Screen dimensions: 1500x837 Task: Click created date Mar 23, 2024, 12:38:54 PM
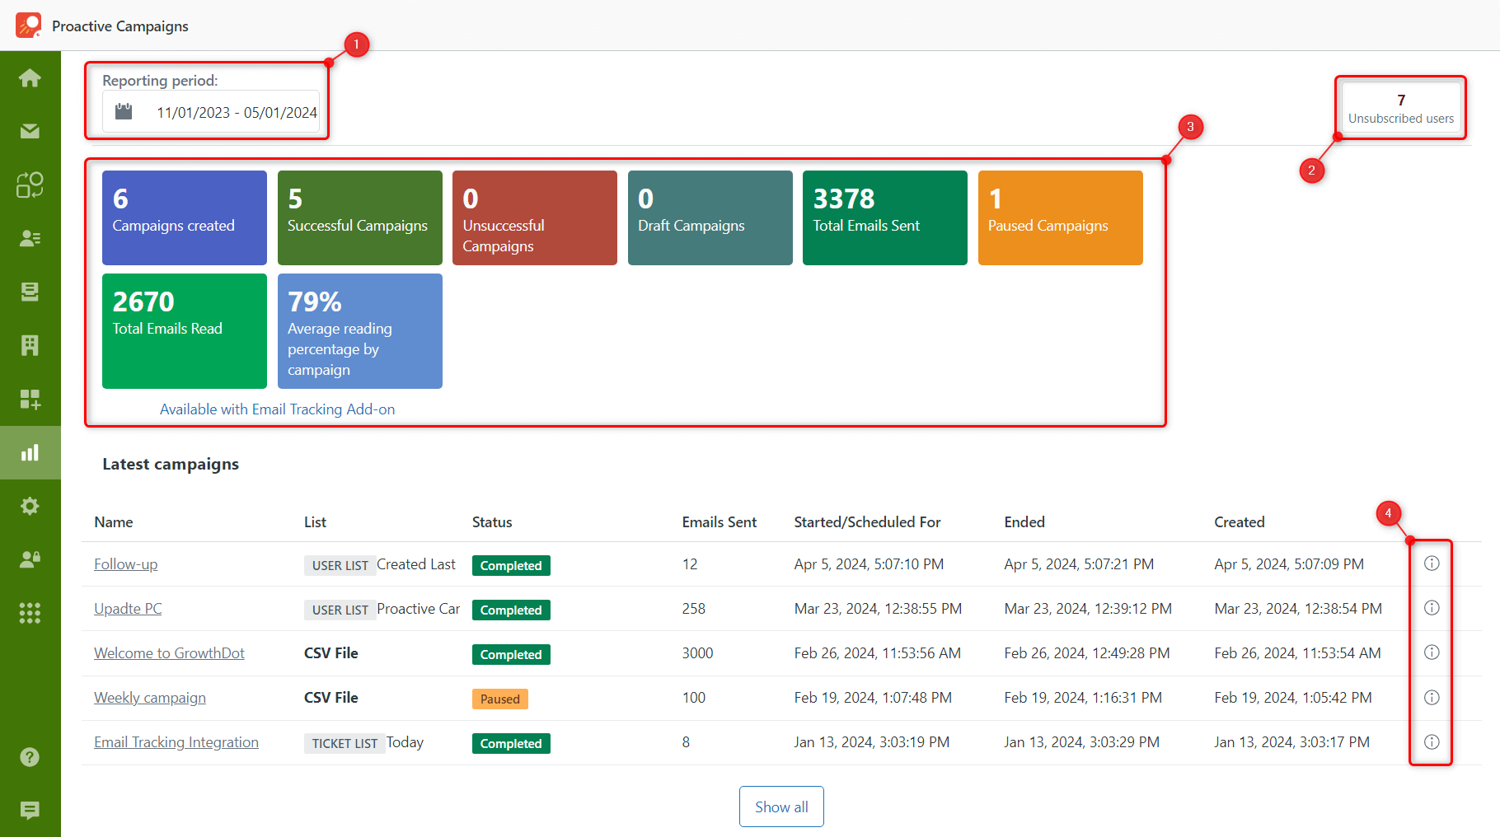coord(1298,609)
